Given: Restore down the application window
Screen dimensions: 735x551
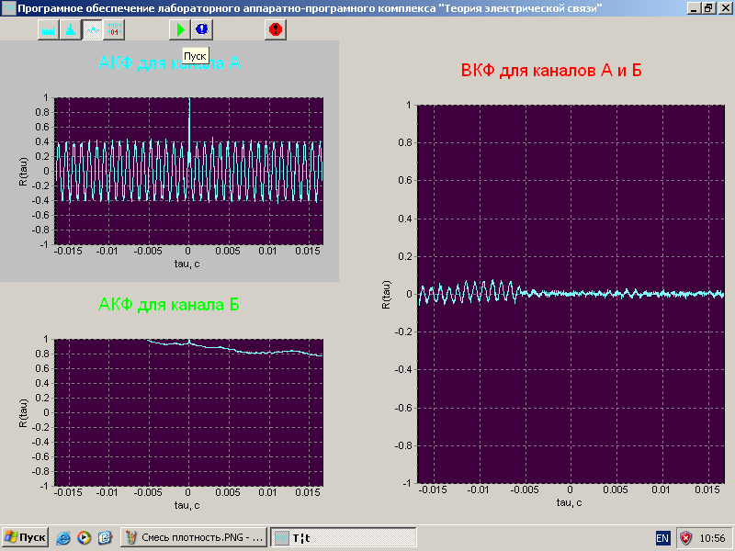Looking at the screenshot, I should click(x=708, y=8).
